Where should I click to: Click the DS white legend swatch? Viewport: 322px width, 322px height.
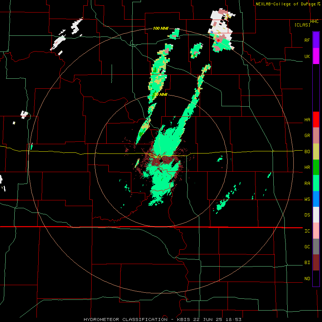pyautogui.click(x=316, y=215)
